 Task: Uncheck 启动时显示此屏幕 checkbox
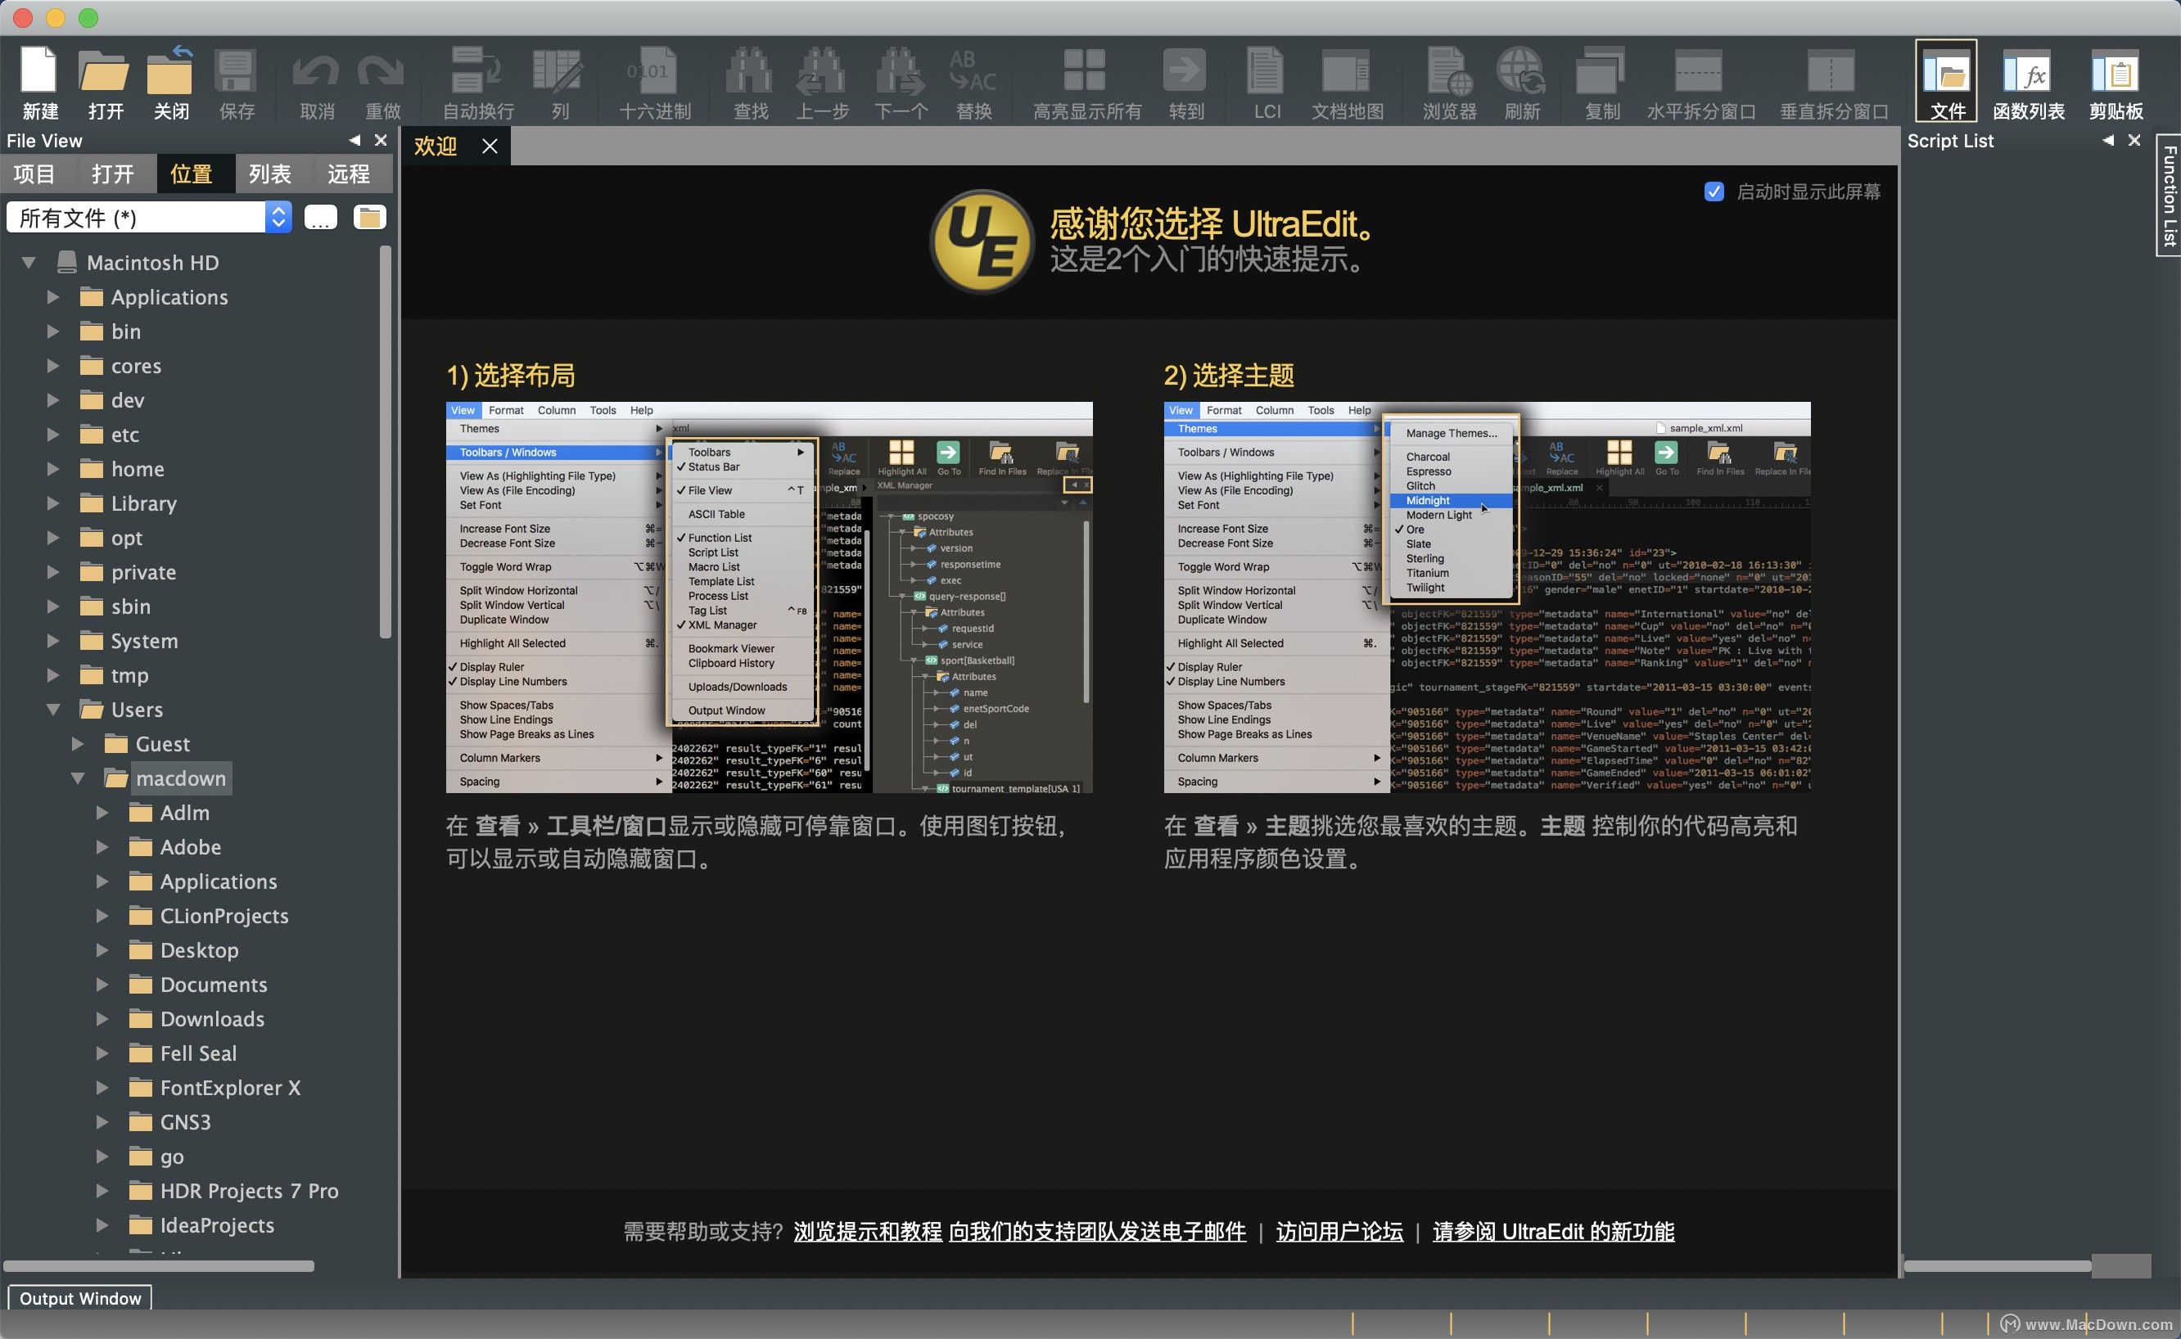[x=1714, y=192]
